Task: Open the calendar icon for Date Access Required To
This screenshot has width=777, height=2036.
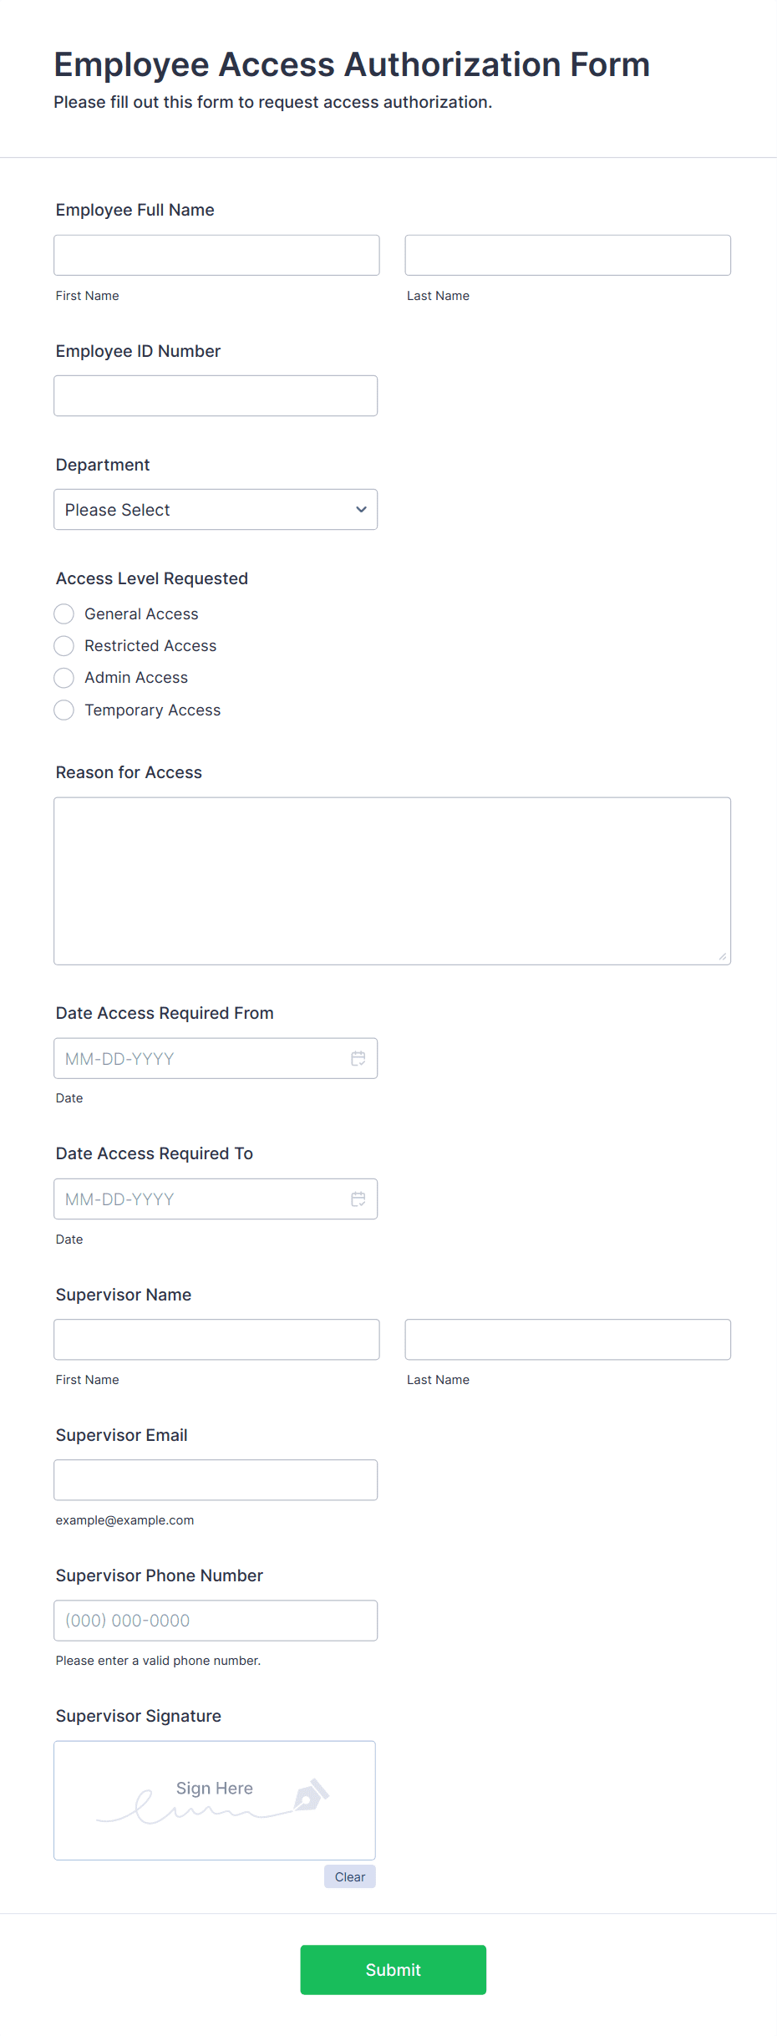Action: coord(358,1199)
